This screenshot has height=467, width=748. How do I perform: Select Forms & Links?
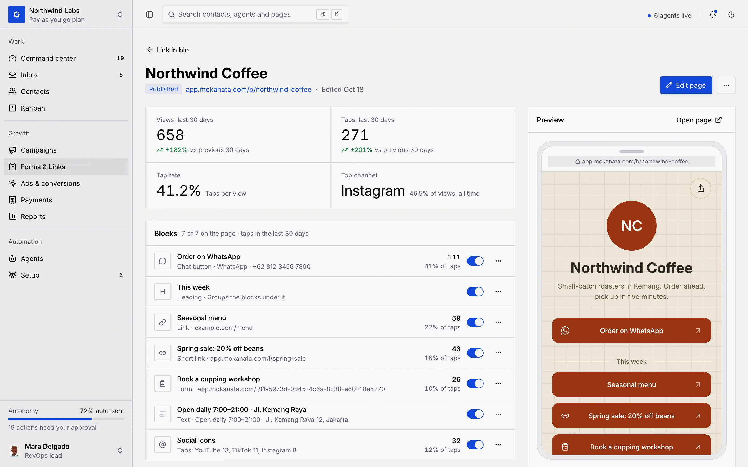(66, 167)
